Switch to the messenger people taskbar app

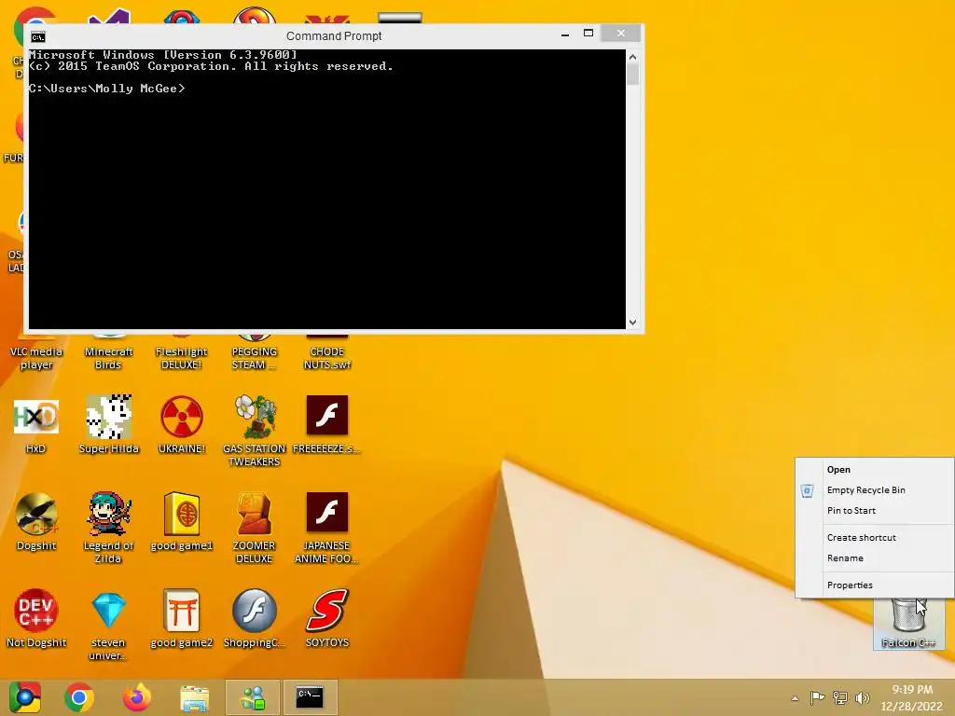tap(253, 697)
